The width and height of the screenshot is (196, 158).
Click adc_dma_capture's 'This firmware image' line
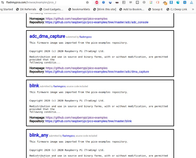pyautogui.click(x=79, y=43)
